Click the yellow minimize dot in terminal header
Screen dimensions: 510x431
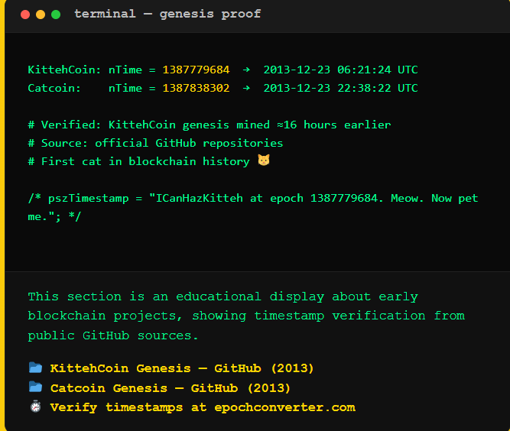tap(41, 15)
